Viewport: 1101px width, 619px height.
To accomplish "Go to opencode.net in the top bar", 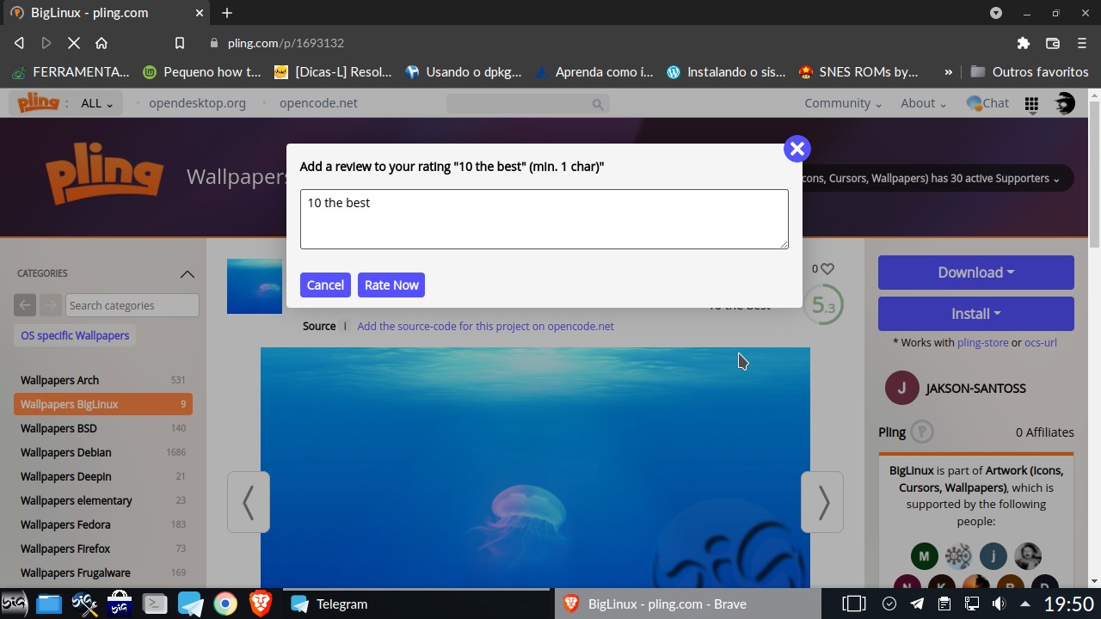I will (x=318, y=103).
